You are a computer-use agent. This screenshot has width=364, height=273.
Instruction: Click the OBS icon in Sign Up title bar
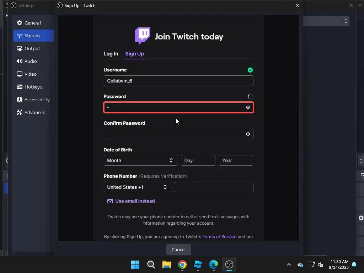click(x=60, y=5)
